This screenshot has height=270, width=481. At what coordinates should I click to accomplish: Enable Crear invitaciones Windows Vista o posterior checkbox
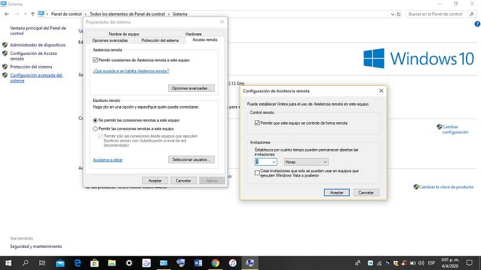257,173
